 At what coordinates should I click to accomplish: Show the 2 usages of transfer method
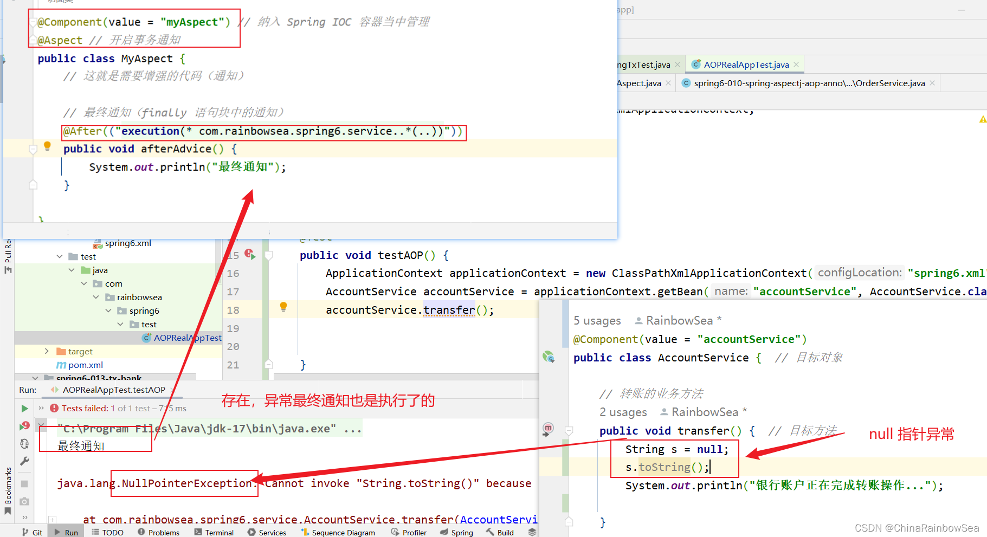[x=623, y=412]
